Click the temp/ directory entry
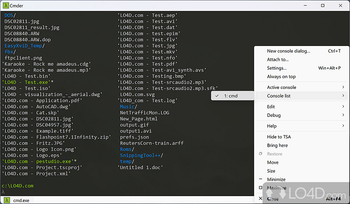Viewport: 350px width, 204px height. [127, 162]
